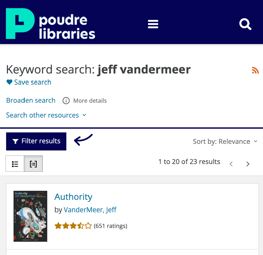Open the Authority book title link
263x255 pixels.
click(73, 197)
